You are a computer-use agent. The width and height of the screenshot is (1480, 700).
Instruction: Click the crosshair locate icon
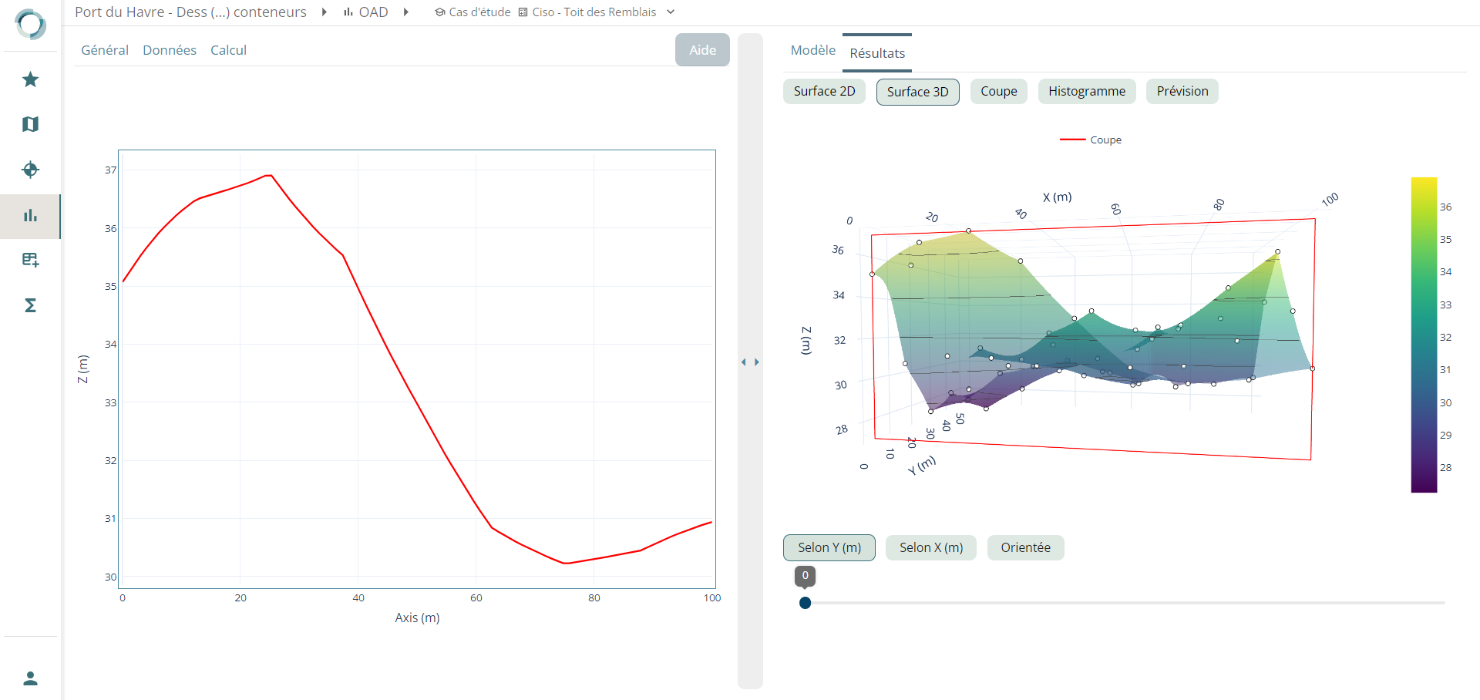click(x=30, y=170)
